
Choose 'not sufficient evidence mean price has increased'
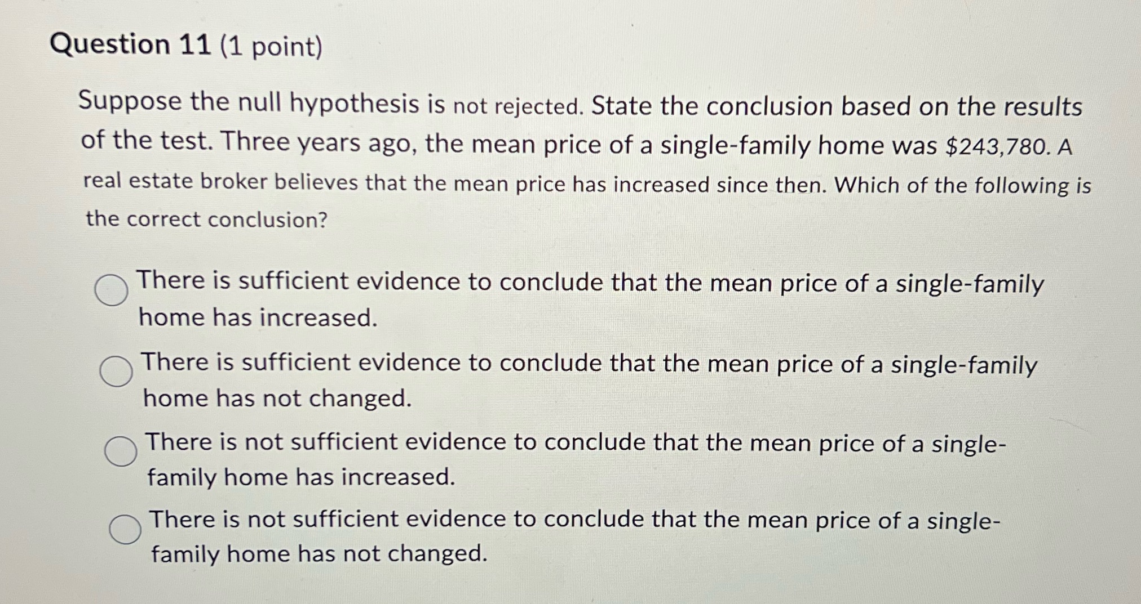[122, 450]
